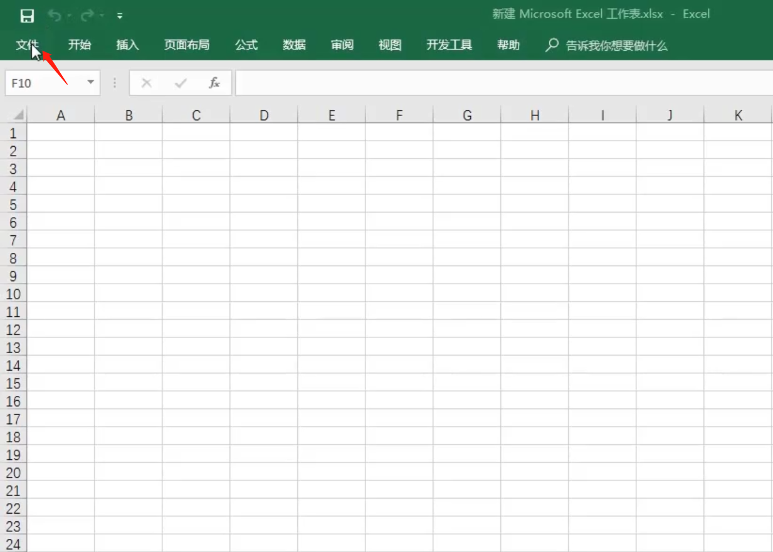The height and width of the screenshot is (552, 773).
Task: Select row 17 header
Action: click(x=13, y=419)
